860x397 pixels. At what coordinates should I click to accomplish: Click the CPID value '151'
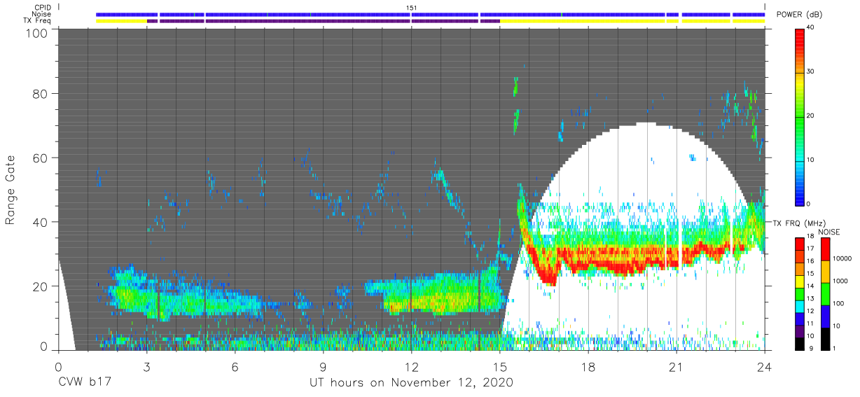412,8
